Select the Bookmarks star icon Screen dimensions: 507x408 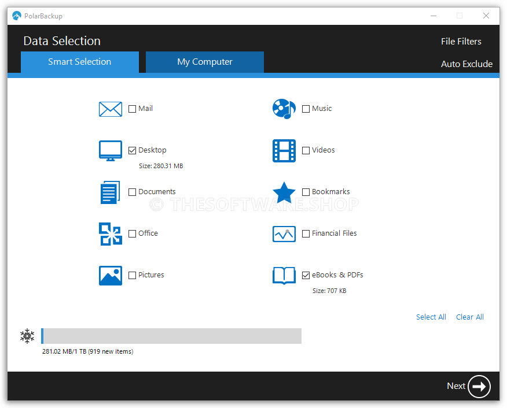click(284, 192)
